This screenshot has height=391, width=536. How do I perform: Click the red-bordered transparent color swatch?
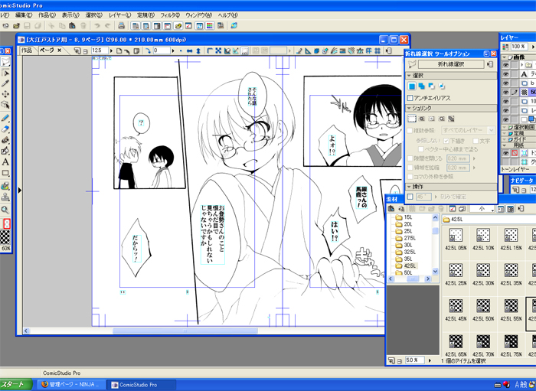(6, 223)
